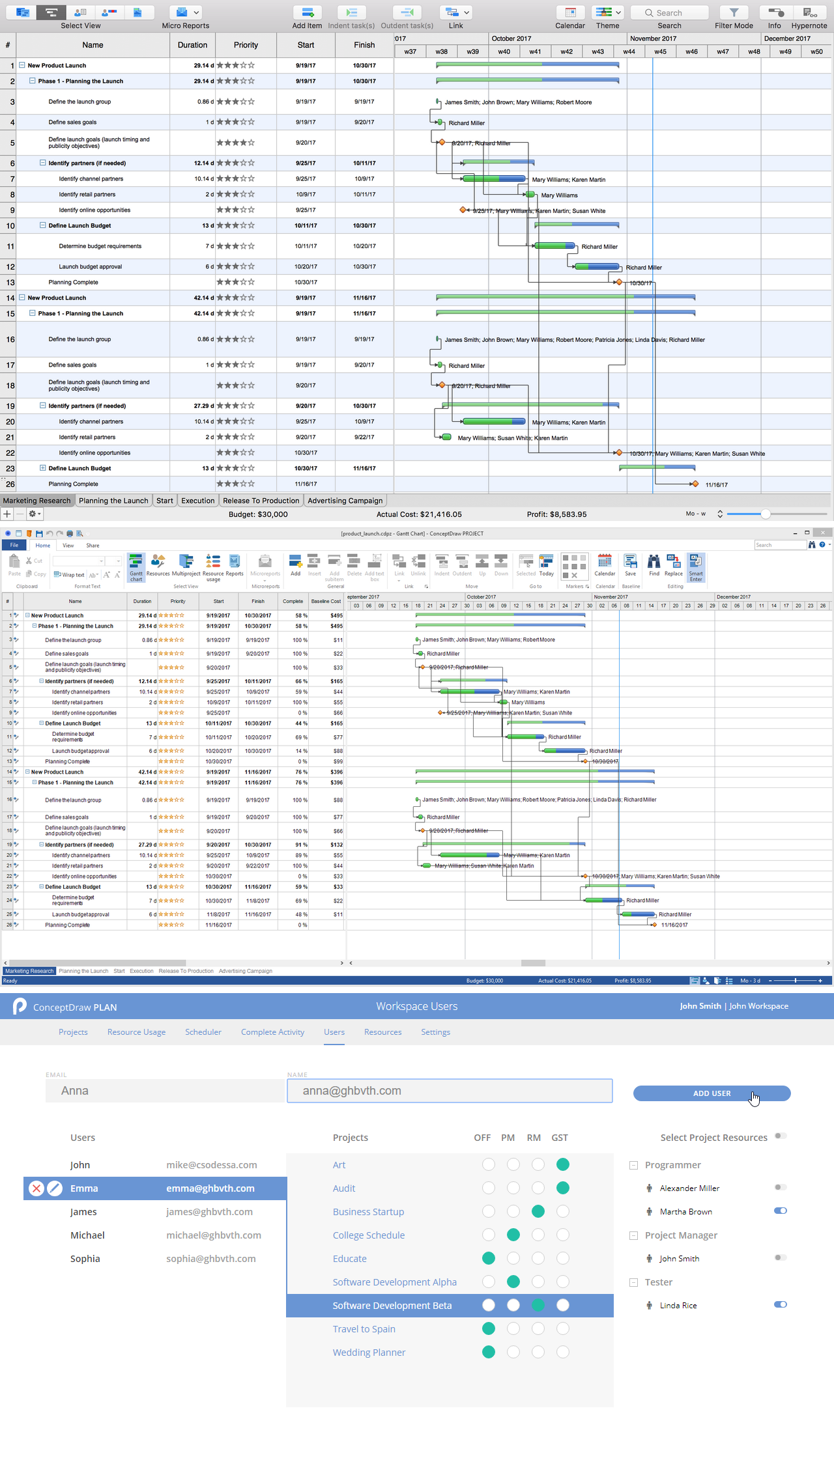This screenshot has width=834, height=1460.
Task: Open Find in the Windows ribbon
Action: tap(654, 565)
